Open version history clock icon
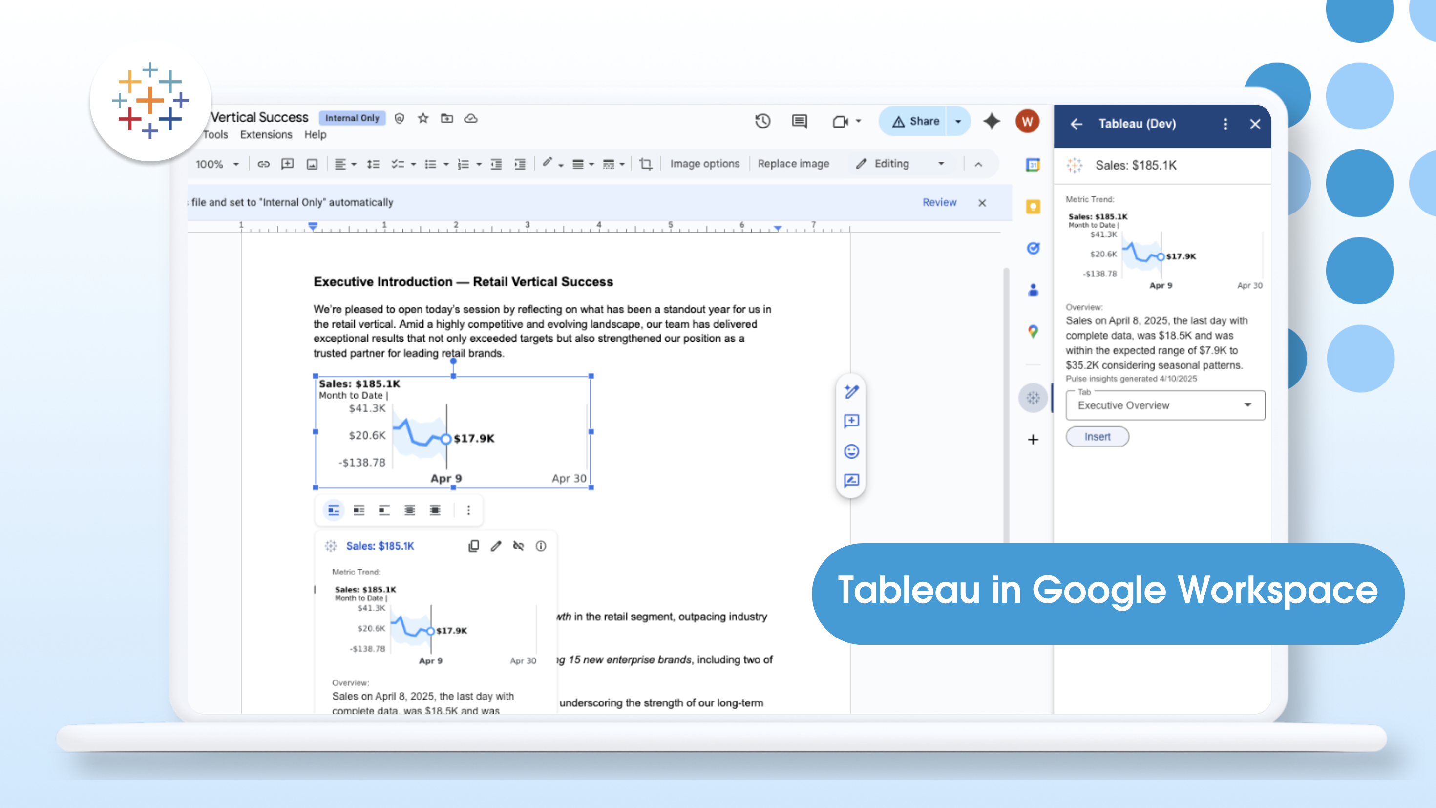This screenshot has height=808, width=1436. [762, 121]
